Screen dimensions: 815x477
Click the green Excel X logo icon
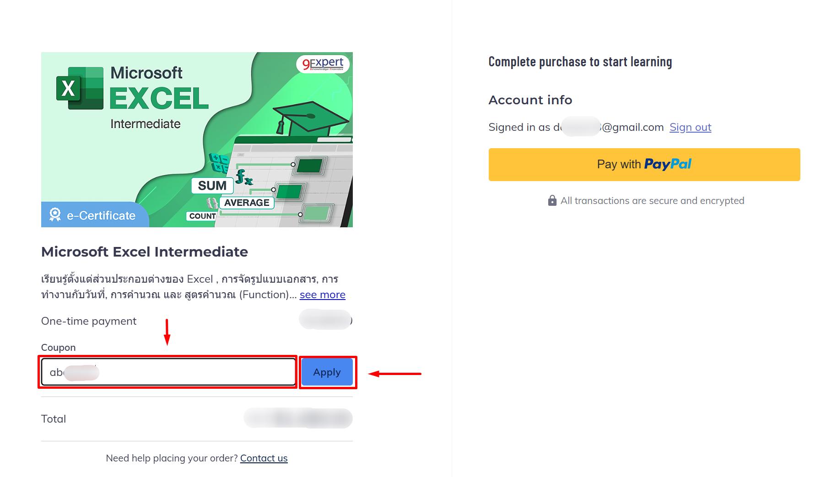point(80,88)
